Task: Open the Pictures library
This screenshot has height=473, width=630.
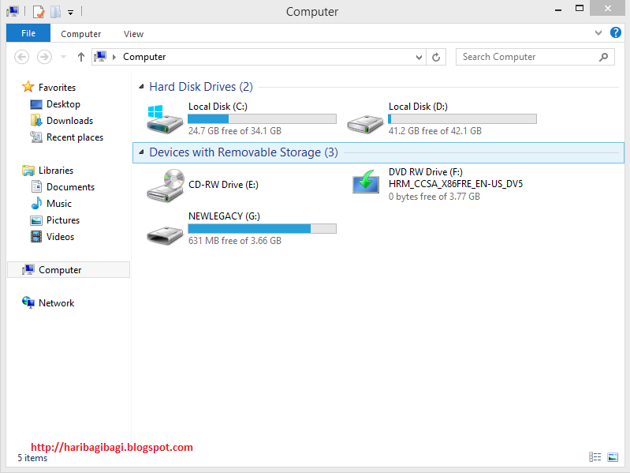Action: (x=63, y=220)
